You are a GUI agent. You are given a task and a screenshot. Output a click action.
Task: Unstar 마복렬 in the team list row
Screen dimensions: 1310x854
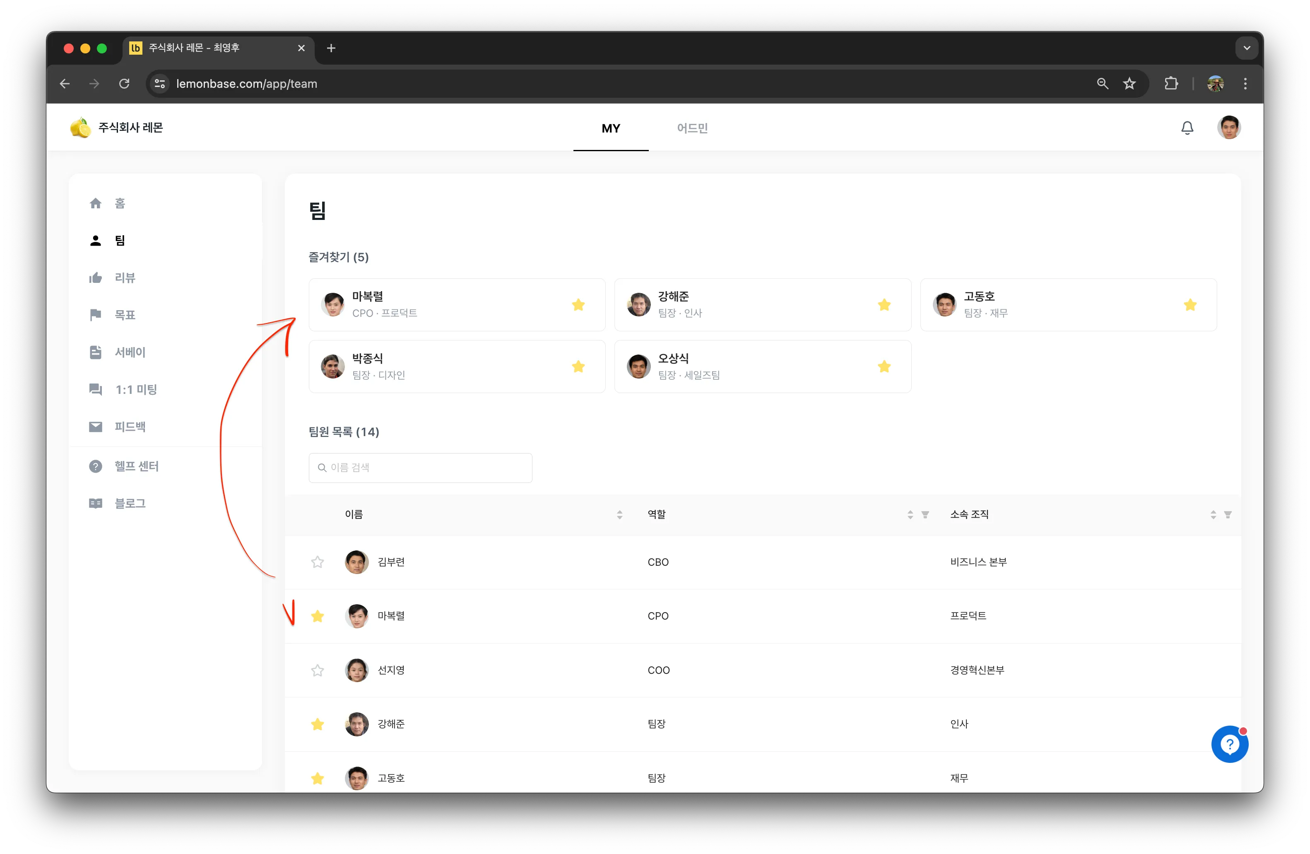[x=318, y=616]
